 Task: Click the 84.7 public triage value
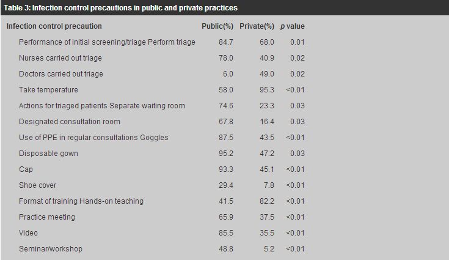226,42
